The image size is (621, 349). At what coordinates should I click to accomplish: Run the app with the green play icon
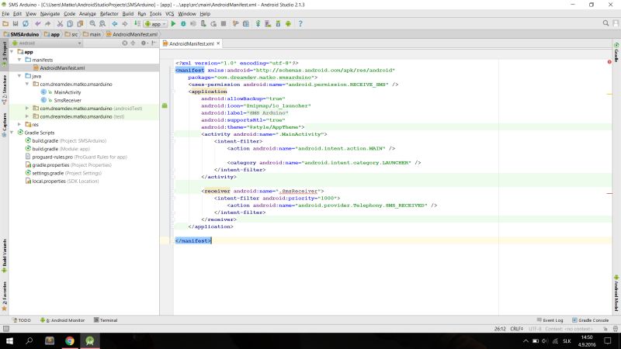coord(173,24)
